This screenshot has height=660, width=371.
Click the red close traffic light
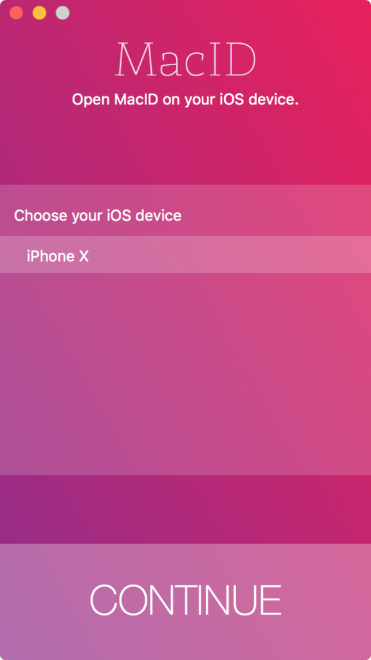[x=16, y=12]
